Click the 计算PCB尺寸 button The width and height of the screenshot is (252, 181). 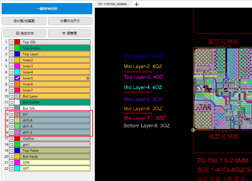[70, 21]
